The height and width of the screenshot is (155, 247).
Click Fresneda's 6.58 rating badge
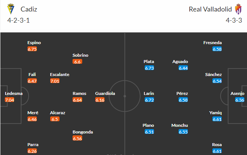(217, 49)
